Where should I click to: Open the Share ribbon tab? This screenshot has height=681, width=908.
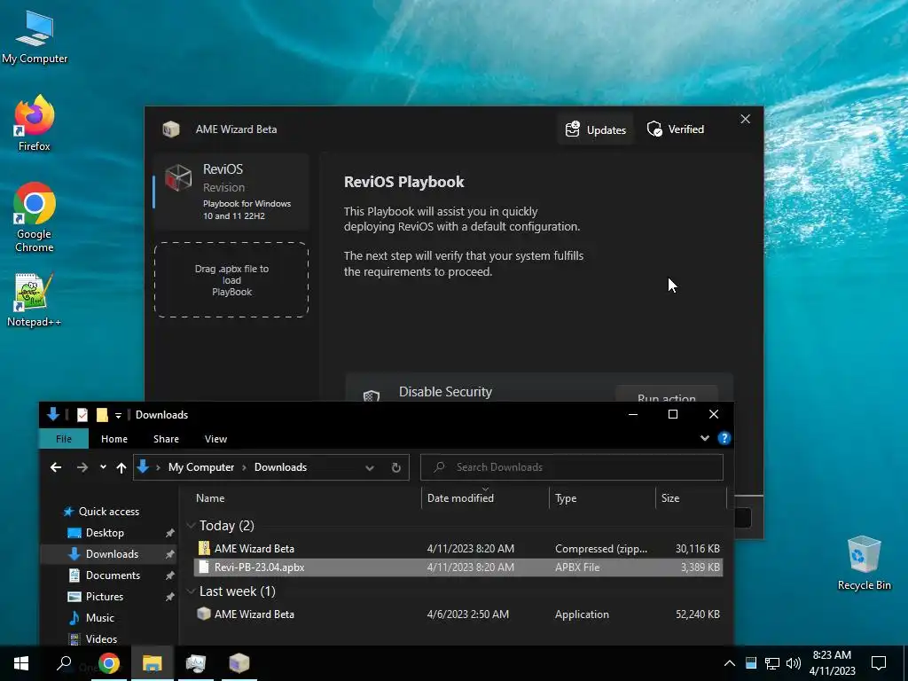(166, 439)
